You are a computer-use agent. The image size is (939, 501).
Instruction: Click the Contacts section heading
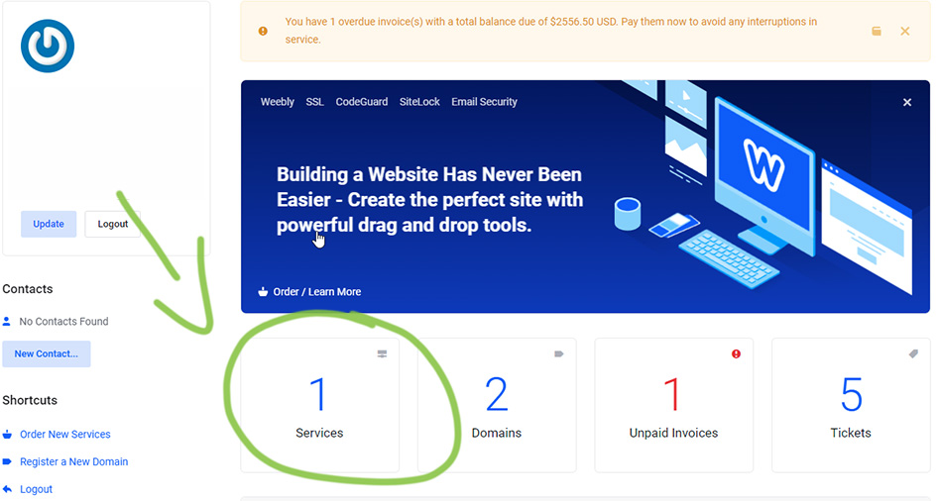(x=28, y=289)
